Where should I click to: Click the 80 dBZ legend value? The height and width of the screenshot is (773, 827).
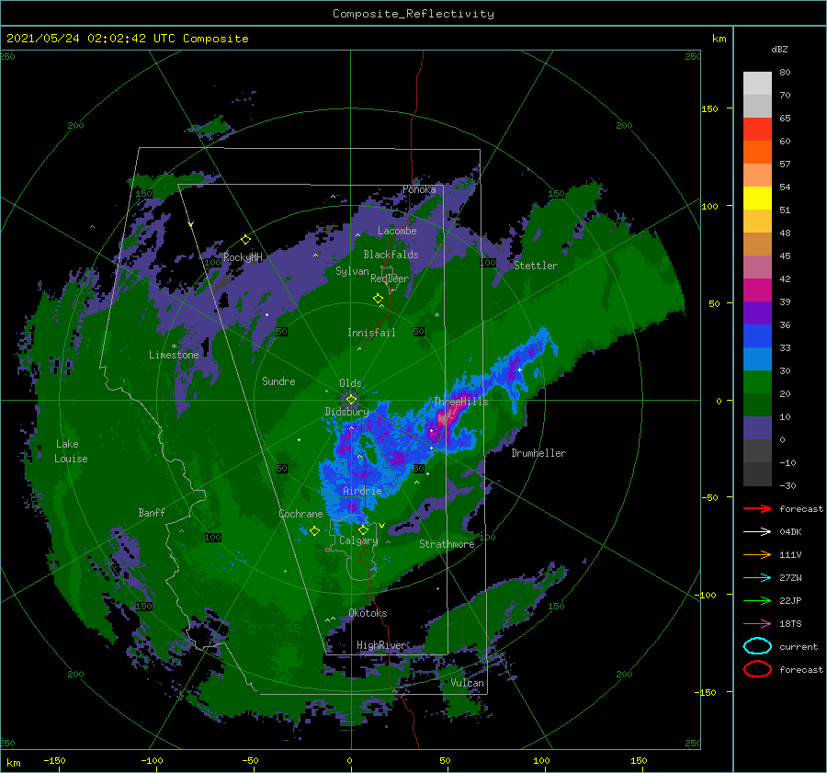pos(785,73)
